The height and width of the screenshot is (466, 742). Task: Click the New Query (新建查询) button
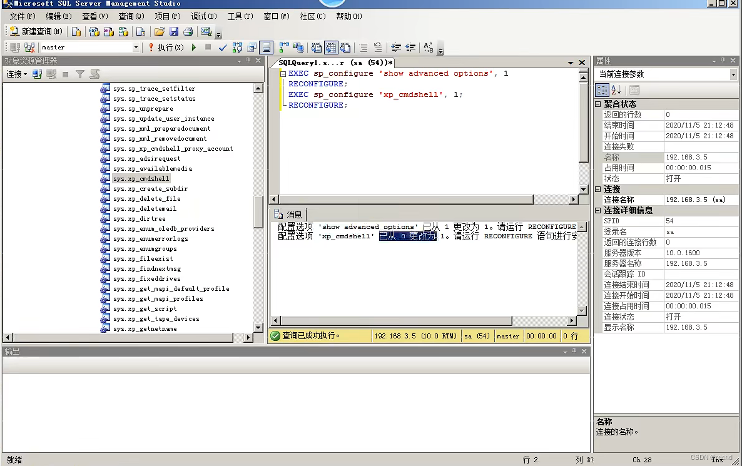pos(36,32)
